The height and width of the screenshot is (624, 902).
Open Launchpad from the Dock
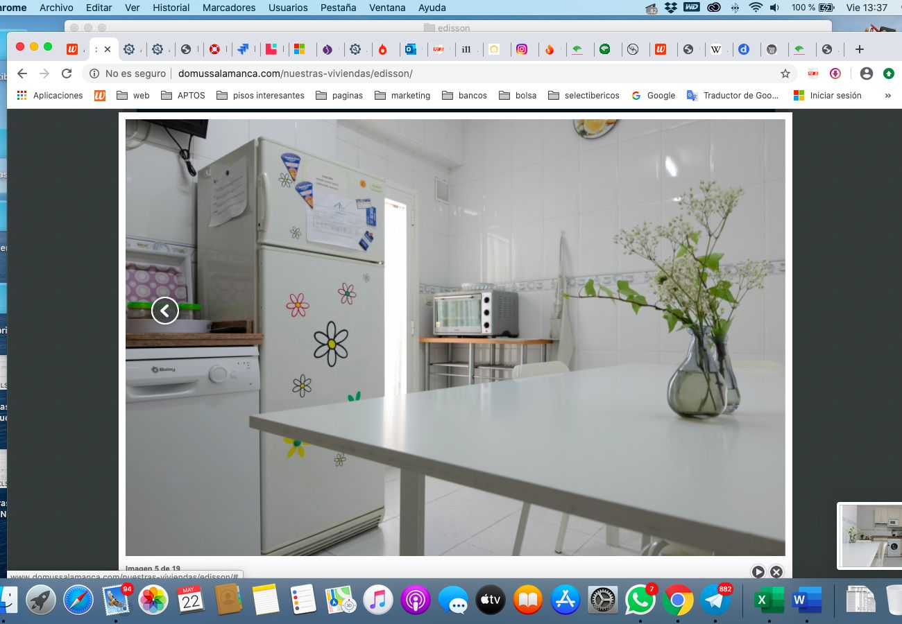[x=41, y=599]
